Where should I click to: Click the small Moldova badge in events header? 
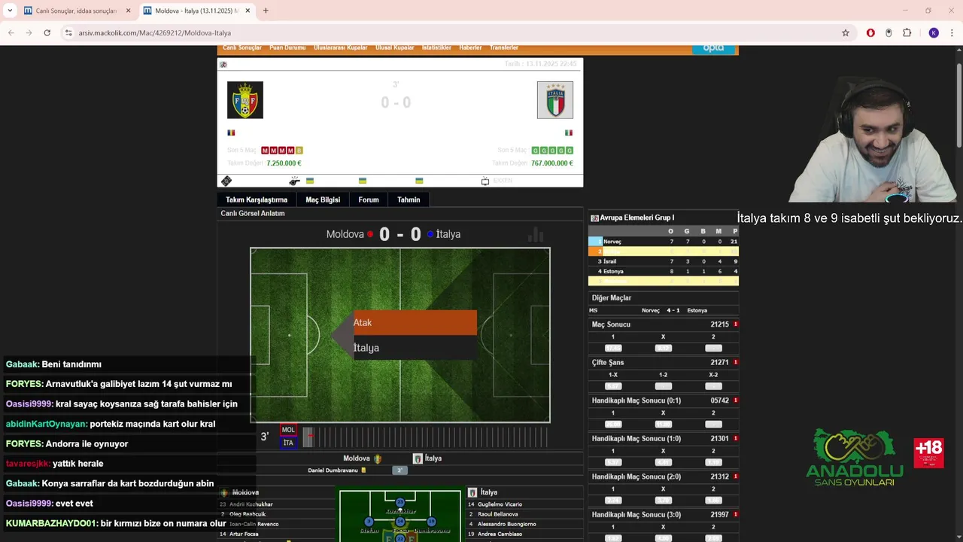tap(378, 458)
